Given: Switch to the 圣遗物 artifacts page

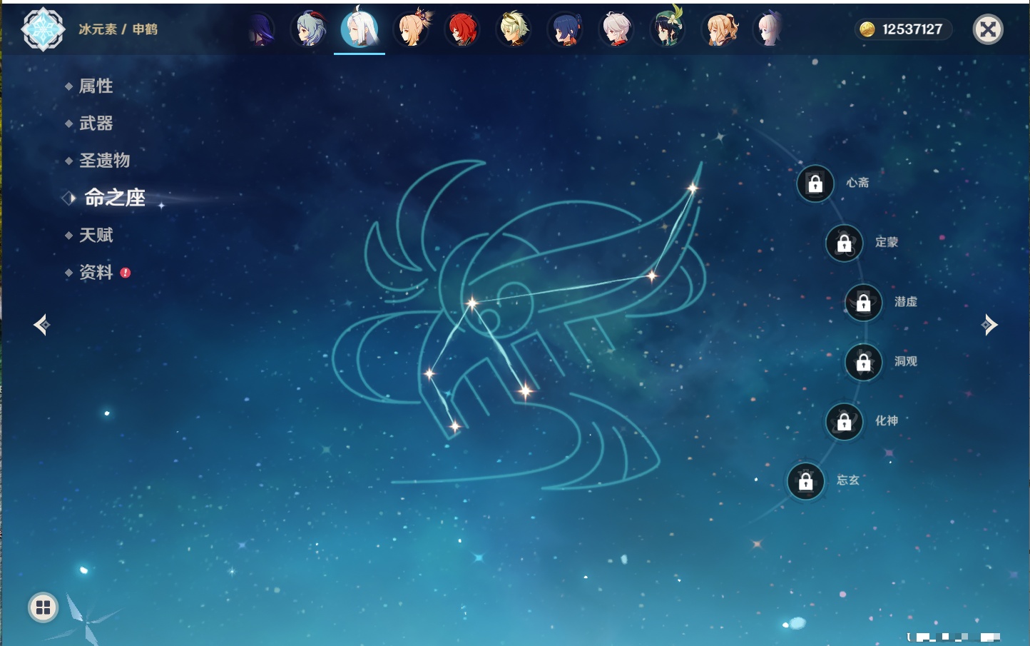Looking at the screenshot, I should click(x=104, y=161).
